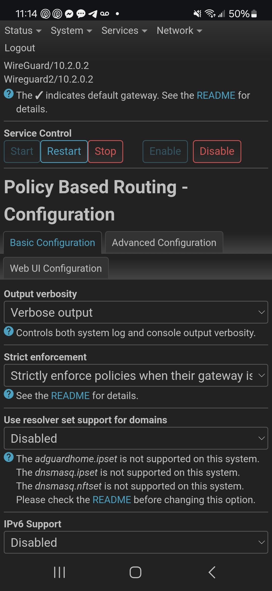This screenshot has height=591, width=272.
Task: Stop the policy routing service
Action: tap(106, 151)
